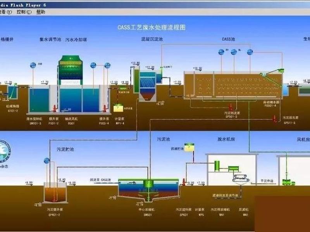This screenshot has height=232, width=310.
Task: Click the 风机房 label
Action: (303, 140)
